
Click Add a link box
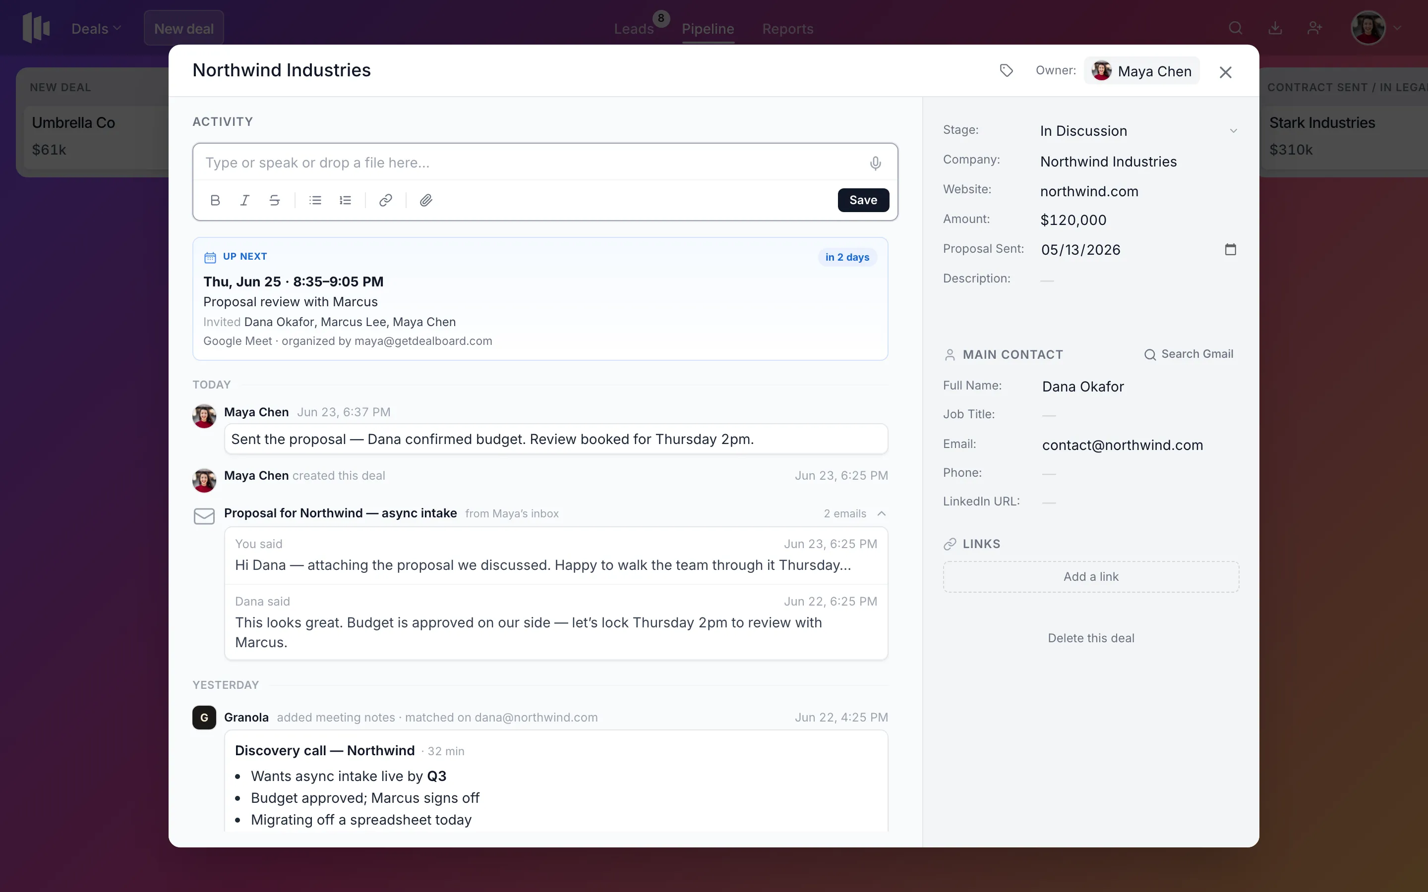(x=1091, y=576)
